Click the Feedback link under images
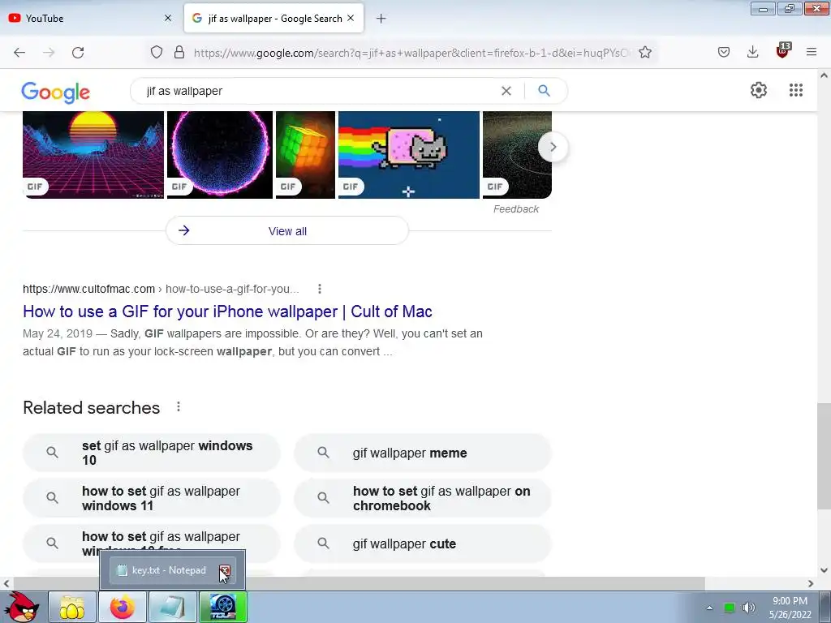Screen dimensions: 831x623 (x=515, y=209)
